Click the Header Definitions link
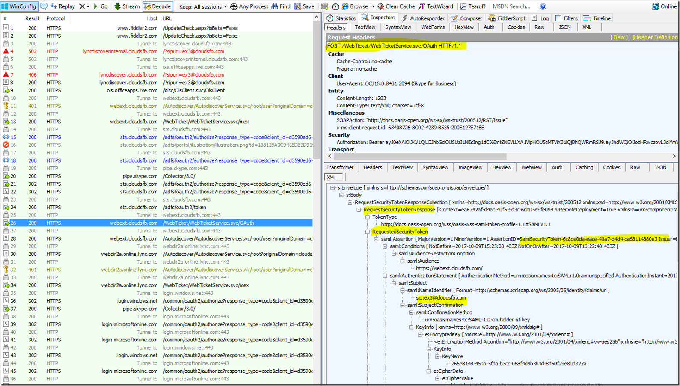 [x=655, y=37]
